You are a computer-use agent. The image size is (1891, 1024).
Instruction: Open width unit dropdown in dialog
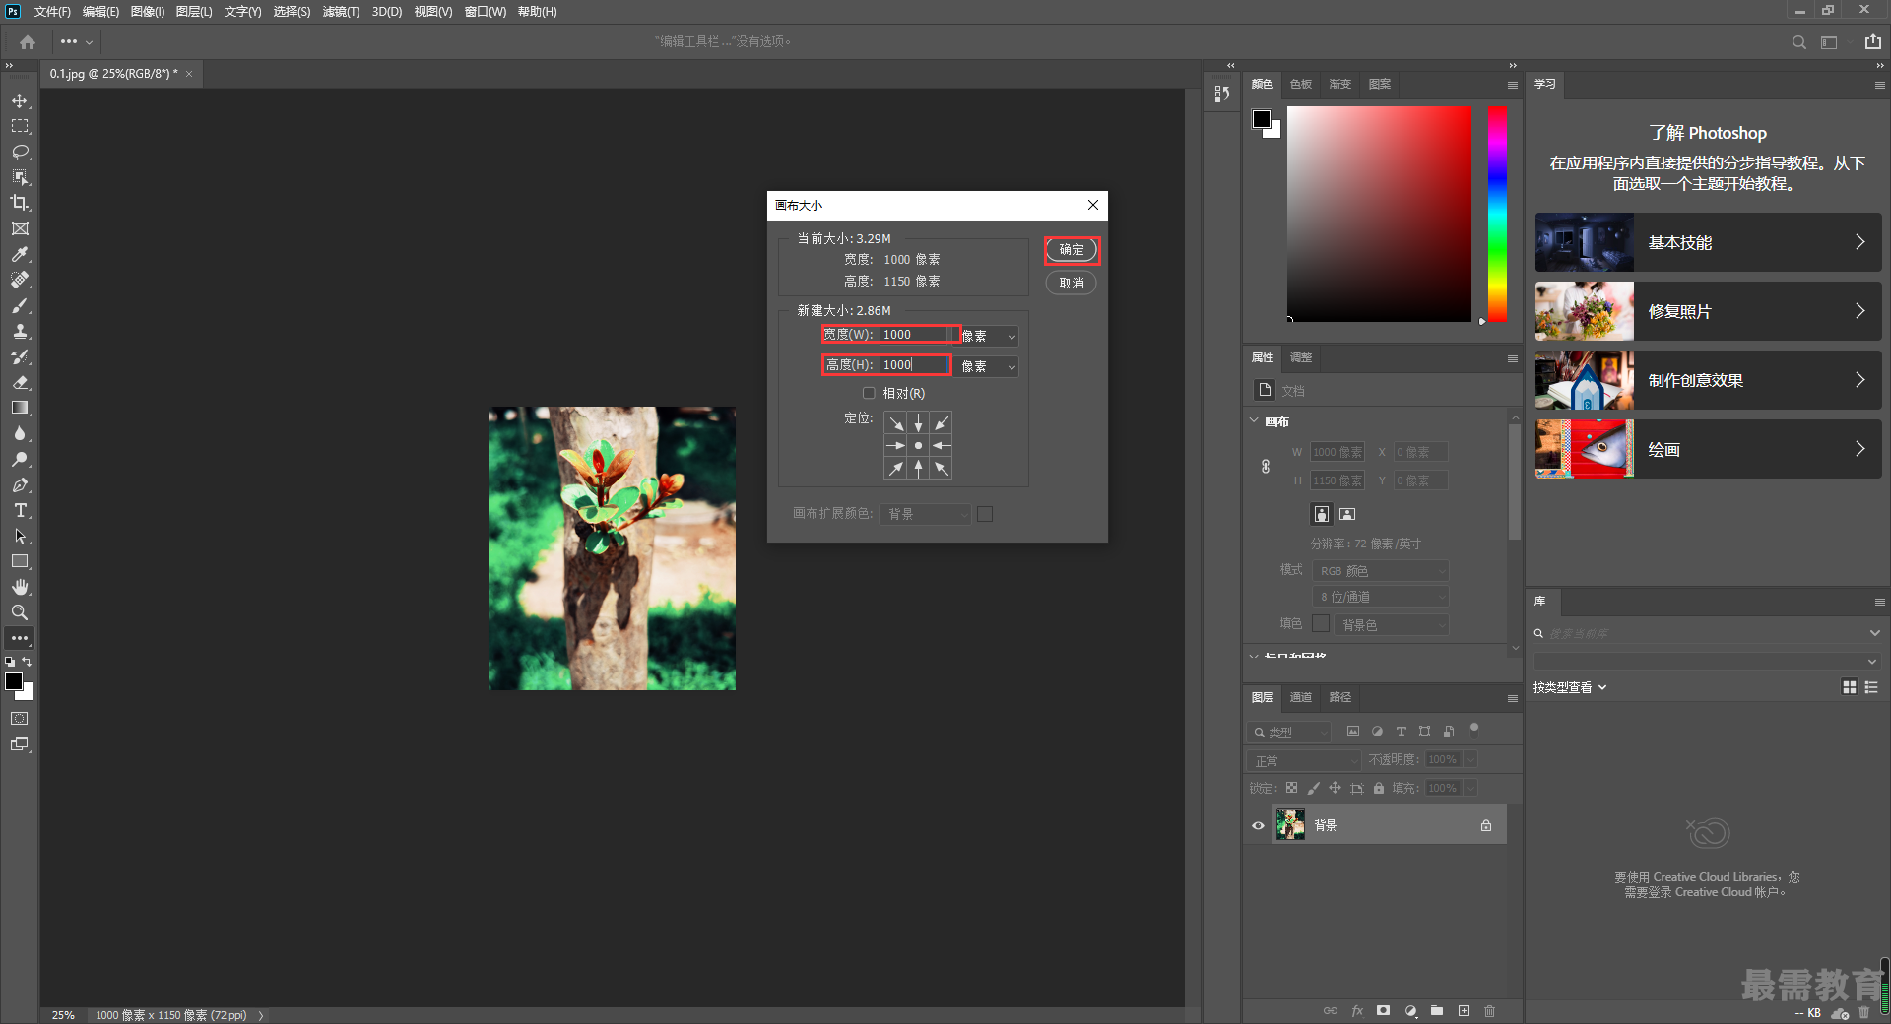tap(988, 336)
